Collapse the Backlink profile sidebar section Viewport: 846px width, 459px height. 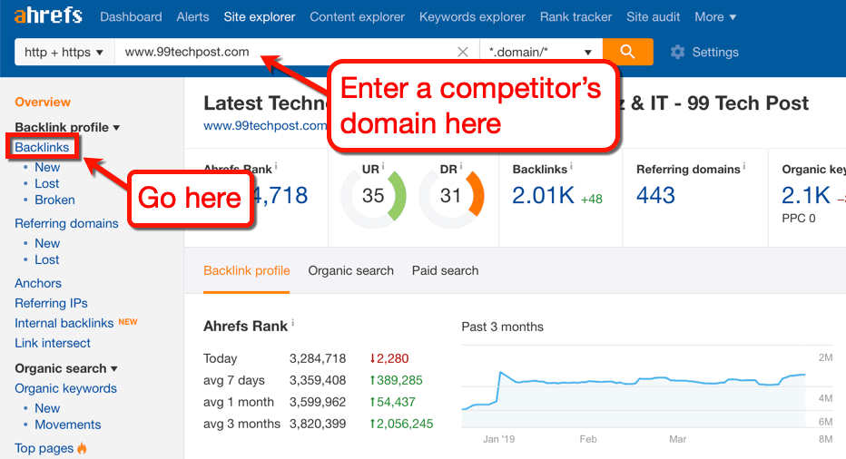coord(67,127)
